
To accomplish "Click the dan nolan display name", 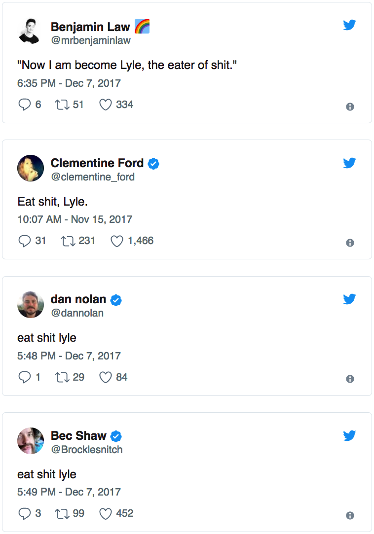I will (78, 299).
